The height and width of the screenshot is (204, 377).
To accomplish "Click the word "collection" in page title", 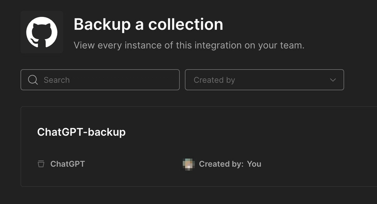I will pyautogui.click(x=186, y=24).
